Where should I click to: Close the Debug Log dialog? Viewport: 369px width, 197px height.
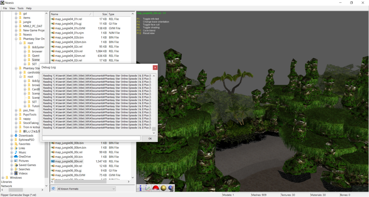coord(155,68)
